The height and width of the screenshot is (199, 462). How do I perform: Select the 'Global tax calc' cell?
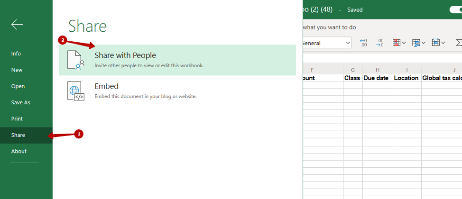(x=442, y=78)
